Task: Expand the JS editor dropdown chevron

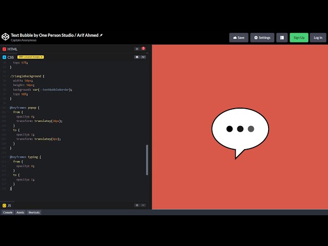Action: (x=143, y=205)
